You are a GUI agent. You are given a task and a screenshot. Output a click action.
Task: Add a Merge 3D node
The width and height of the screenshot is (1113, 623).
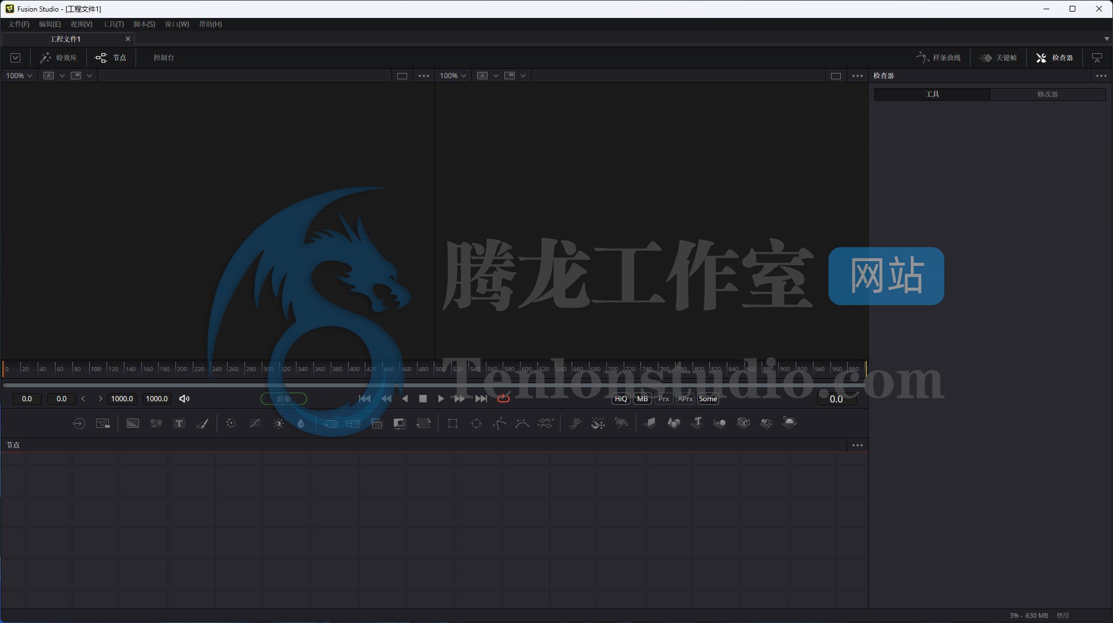[x=720, y=423]
